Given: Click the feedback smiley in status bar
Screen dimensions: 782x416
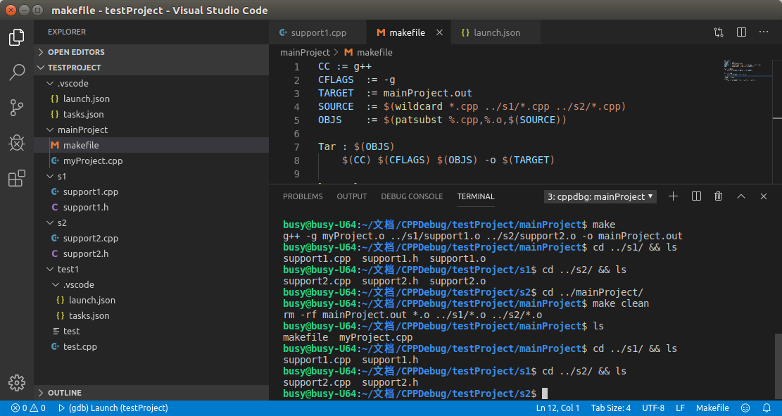Looking at the screenshot, I should pyautogui.click(x=745, y=408).
